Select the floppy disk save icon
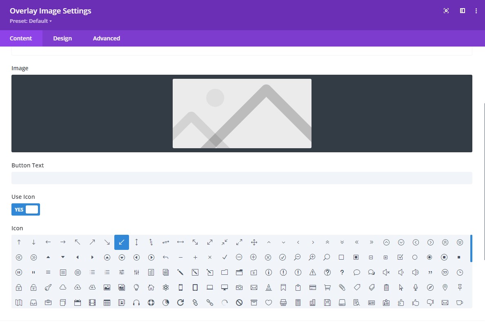 pos(327,303)
